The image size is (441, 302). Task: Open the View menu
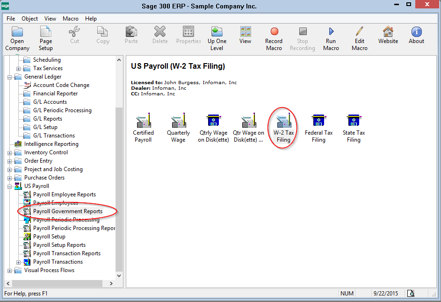[50, 19]
